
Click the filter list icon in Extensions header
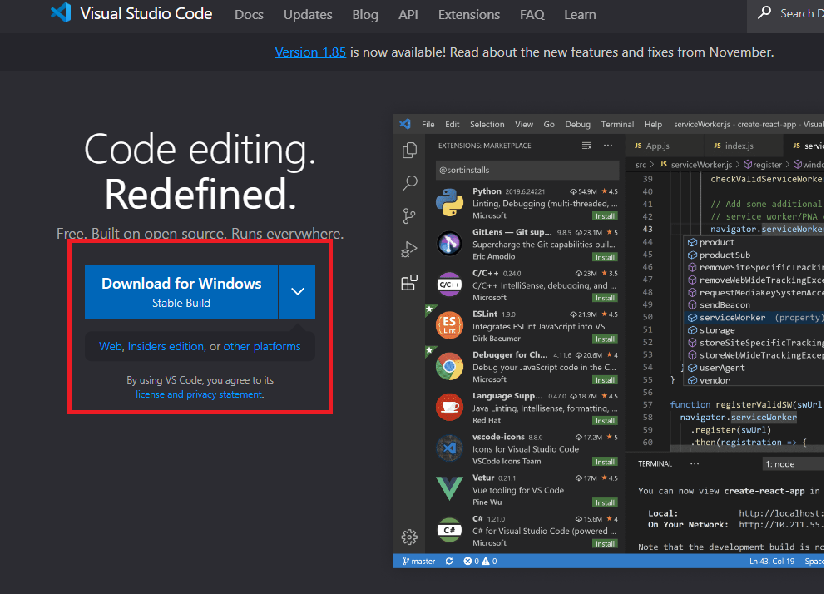pyautogui.click(x=586, y=146)
